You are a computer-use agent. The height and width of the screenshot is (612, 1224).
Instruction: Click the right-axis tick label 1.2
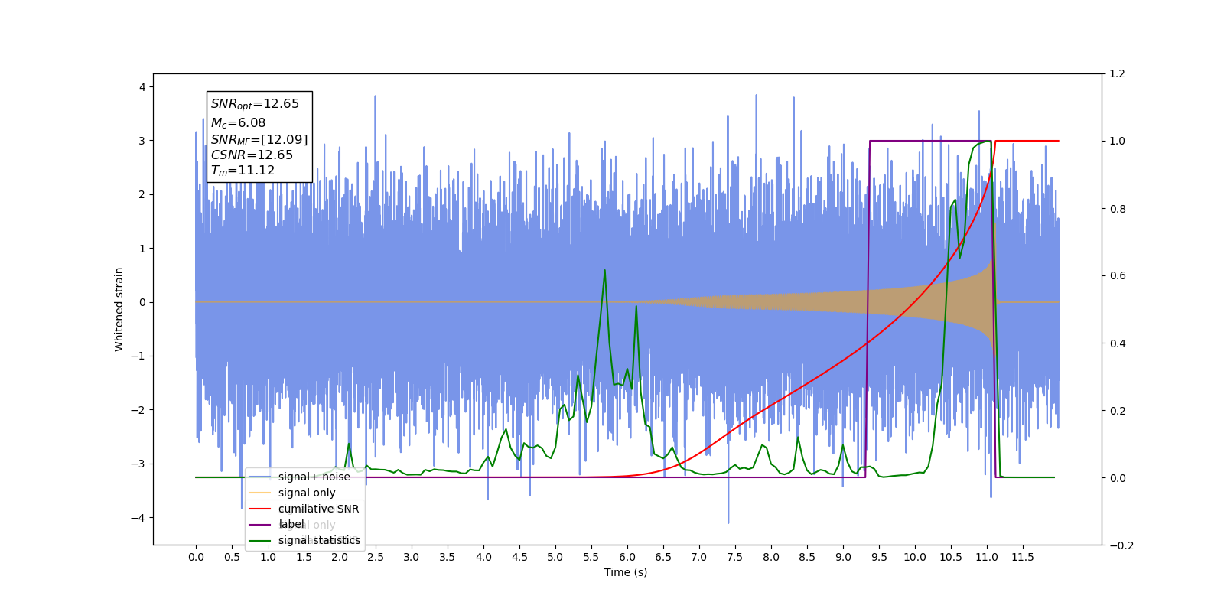pyautogui.click(x=1117, y=74)
